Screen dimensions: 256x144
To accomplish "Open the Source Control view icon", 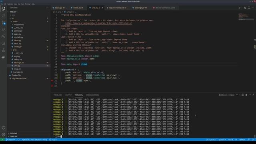I will click(4, 22).
